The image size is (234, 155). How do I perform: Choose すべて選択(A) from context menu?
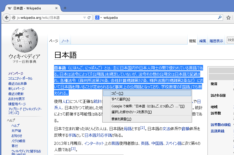click(x=147, y=99)
